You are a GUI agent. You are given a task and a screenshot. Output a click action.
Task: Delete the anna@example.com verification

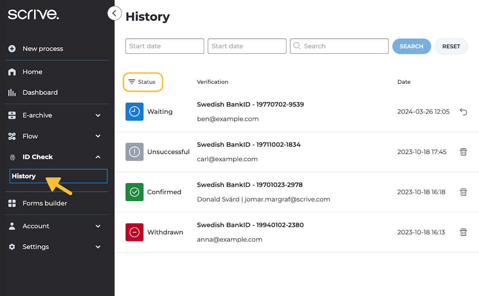click(463, 232)
